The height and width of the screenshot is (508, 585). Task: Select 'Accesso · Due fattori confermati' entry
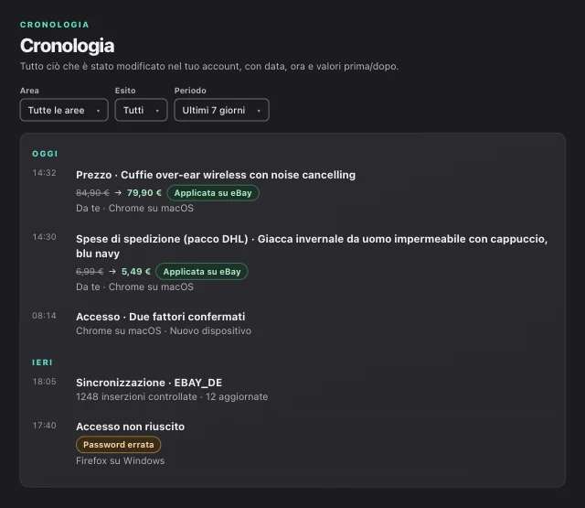[x=161, y=317]
